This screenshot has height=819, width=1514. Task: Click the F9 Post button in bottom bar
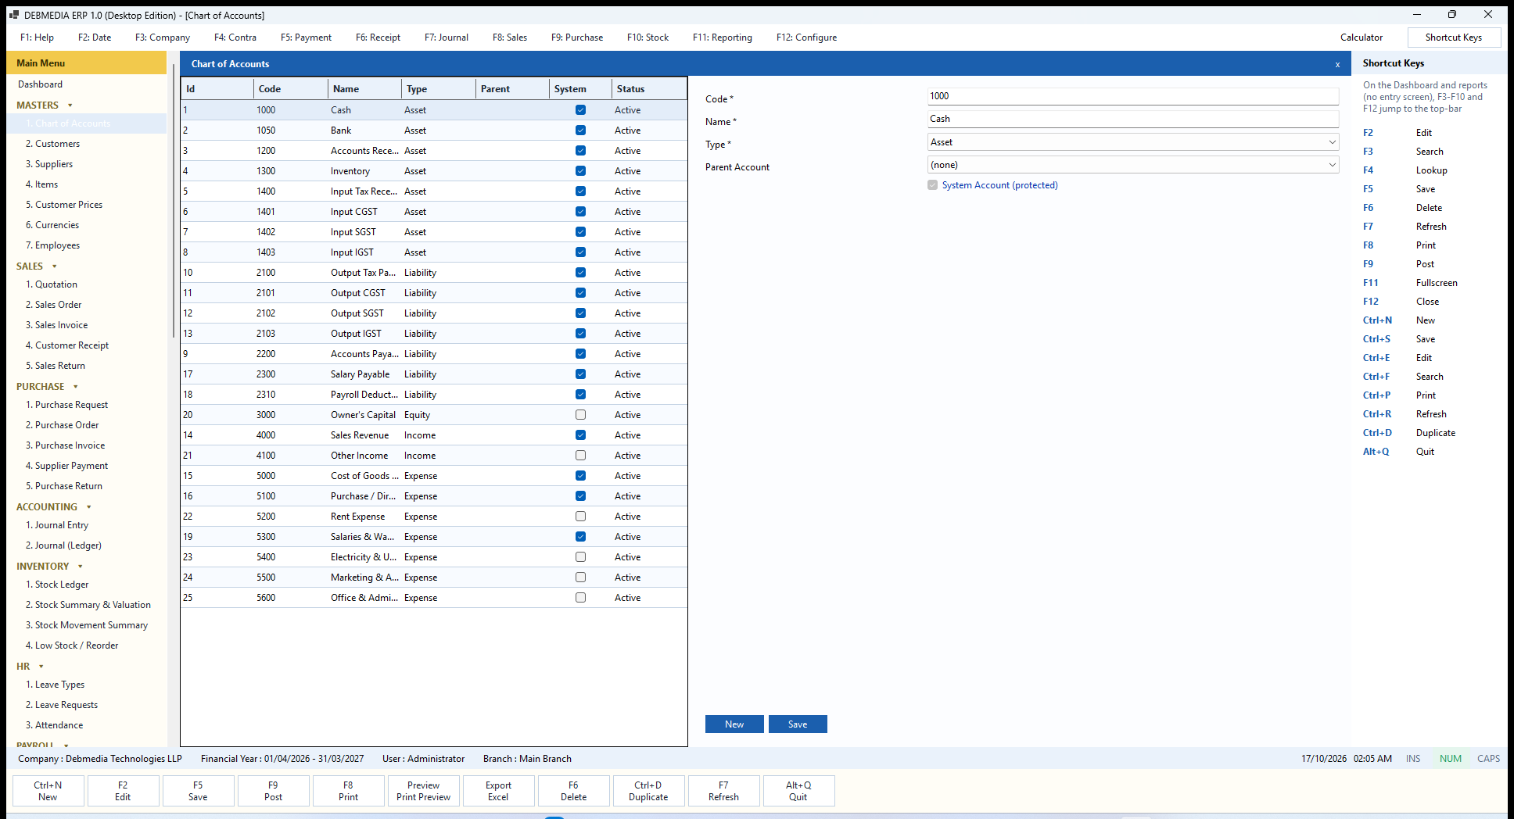pyautogui.click(x=273, y=791)
